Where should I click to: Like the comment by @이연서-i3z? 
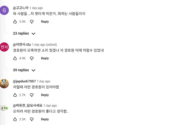coord(15,58)
